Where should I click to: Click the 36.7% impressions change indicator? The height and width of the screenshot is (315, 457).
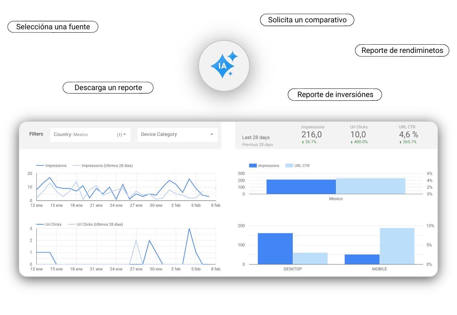point(309,142)
